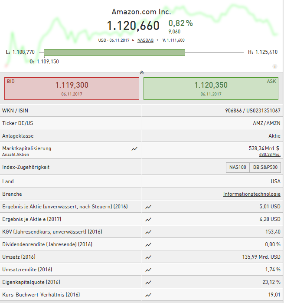The height and width of the screenshot is (303, 284).
Task: Click the market cap value 538,34 Mrd. $
Action: 264,148
